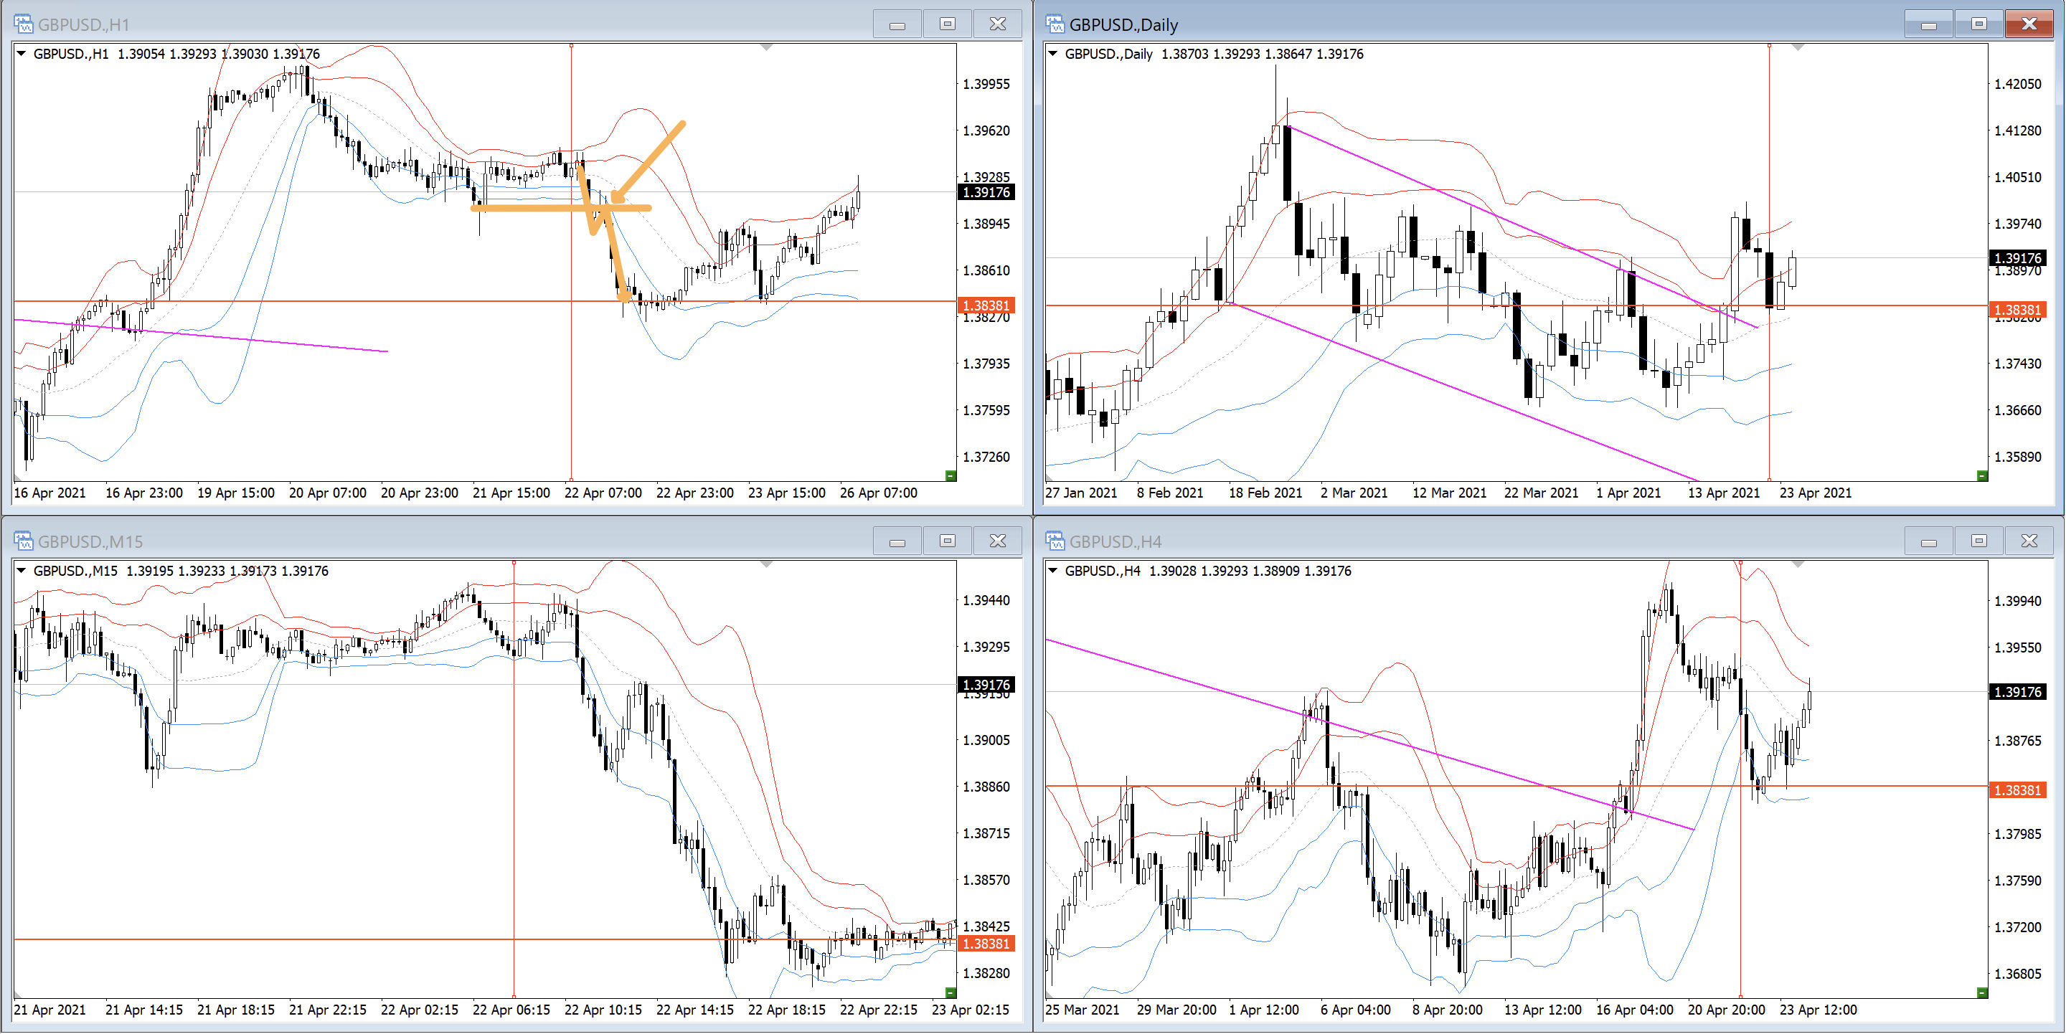Click the chart shift triangle marker on H1 chart

[x=767, y=48]
